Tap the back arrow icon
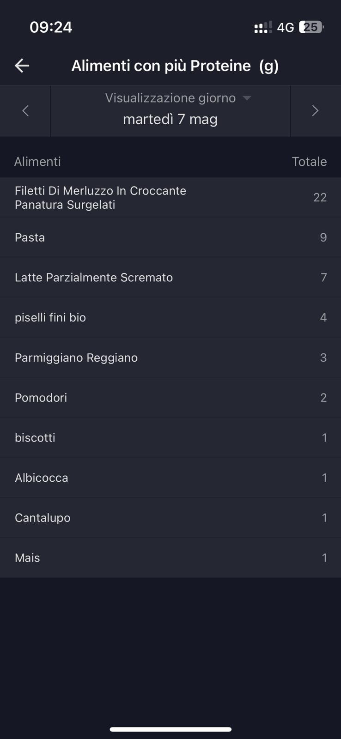 pyautogui.click(x=22, y=66)
